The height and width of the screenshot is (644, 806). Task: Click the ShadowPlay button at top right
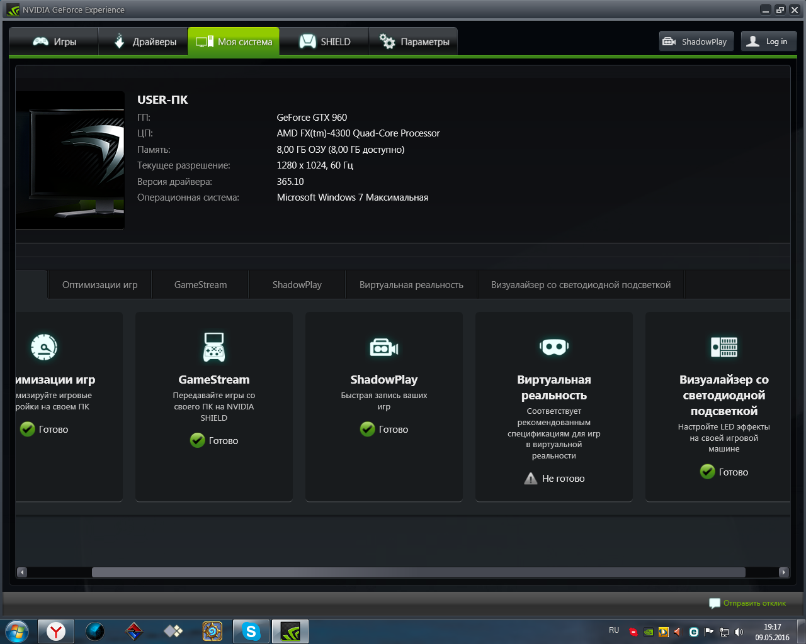[696, 42]
